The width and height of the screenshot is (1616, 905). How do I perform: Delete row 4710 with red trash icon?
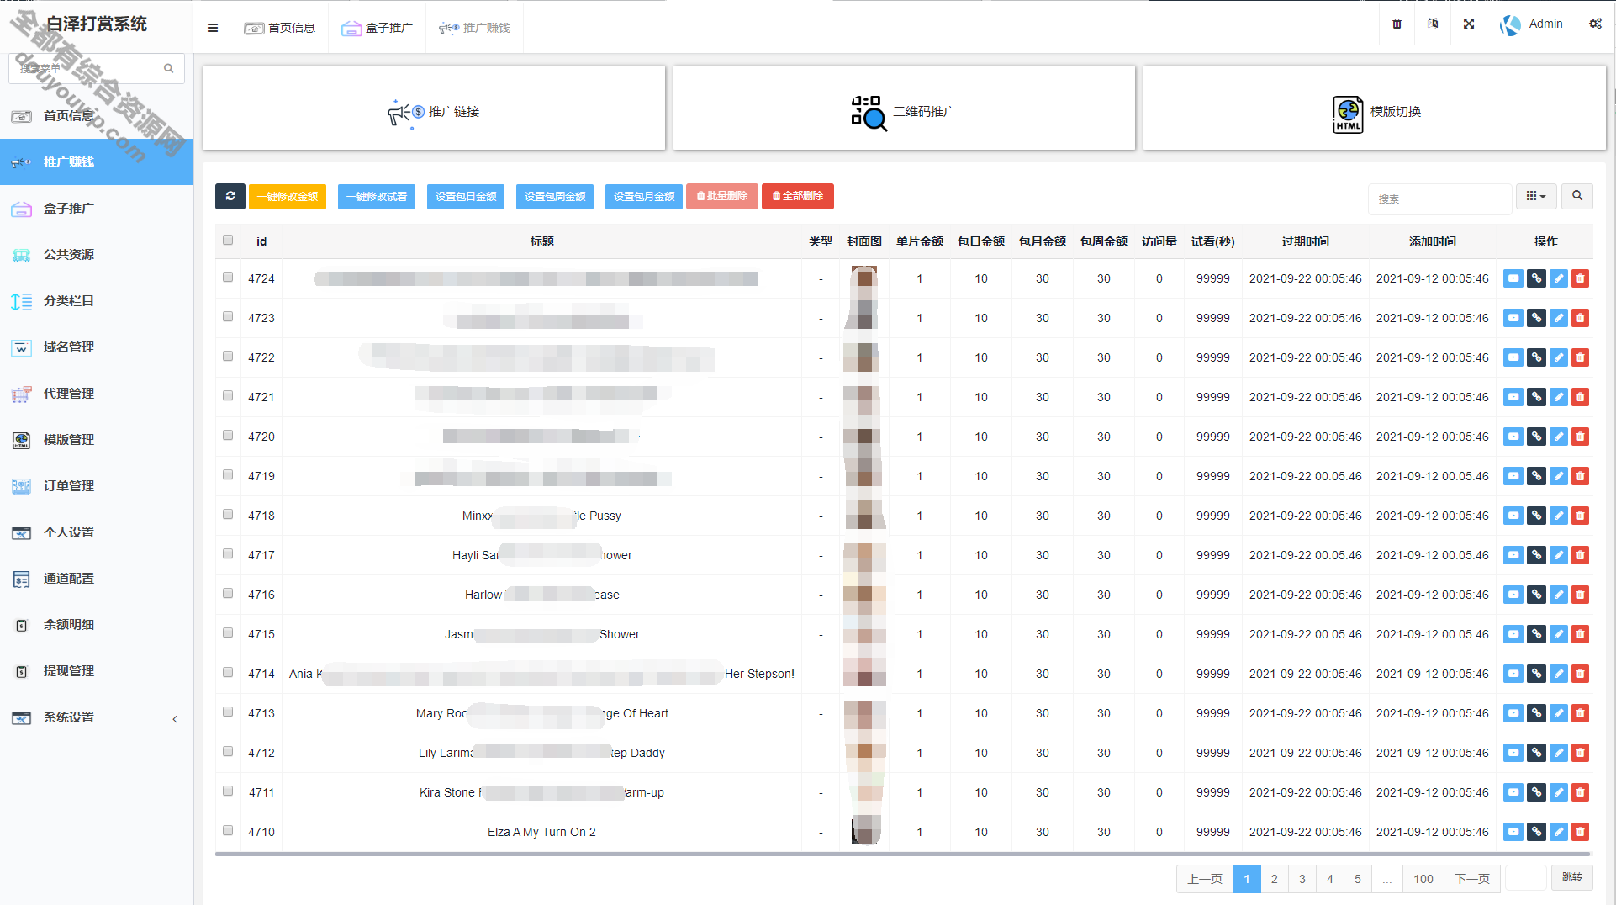point(1580,832)
